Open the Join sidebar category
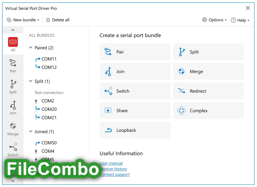This screenshot has width=257, height=187. click(13, 107)
